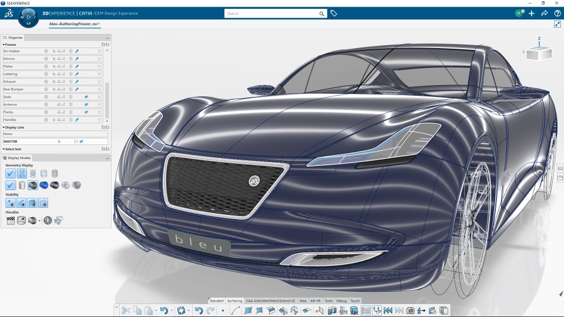
Task: Collapse the Frames section in Organize panel
Action: pyautogui.click(x=4, y=44)
